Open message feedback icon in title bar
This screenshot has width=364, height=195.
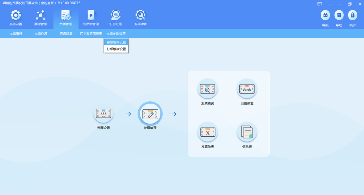click(319, 4)
